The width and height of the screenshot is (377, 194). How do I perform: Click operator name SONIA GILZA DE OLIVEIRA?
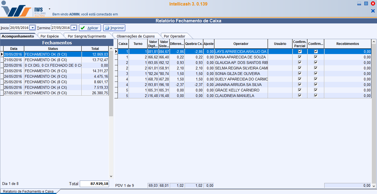point(237,74)
